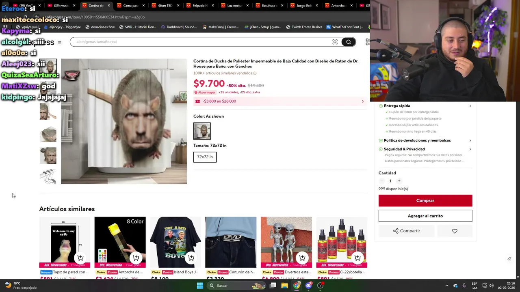This screenshot has width=520, height=292.
Task: Open 'jChat • Setup' bookmark
Action: (263, 27)
